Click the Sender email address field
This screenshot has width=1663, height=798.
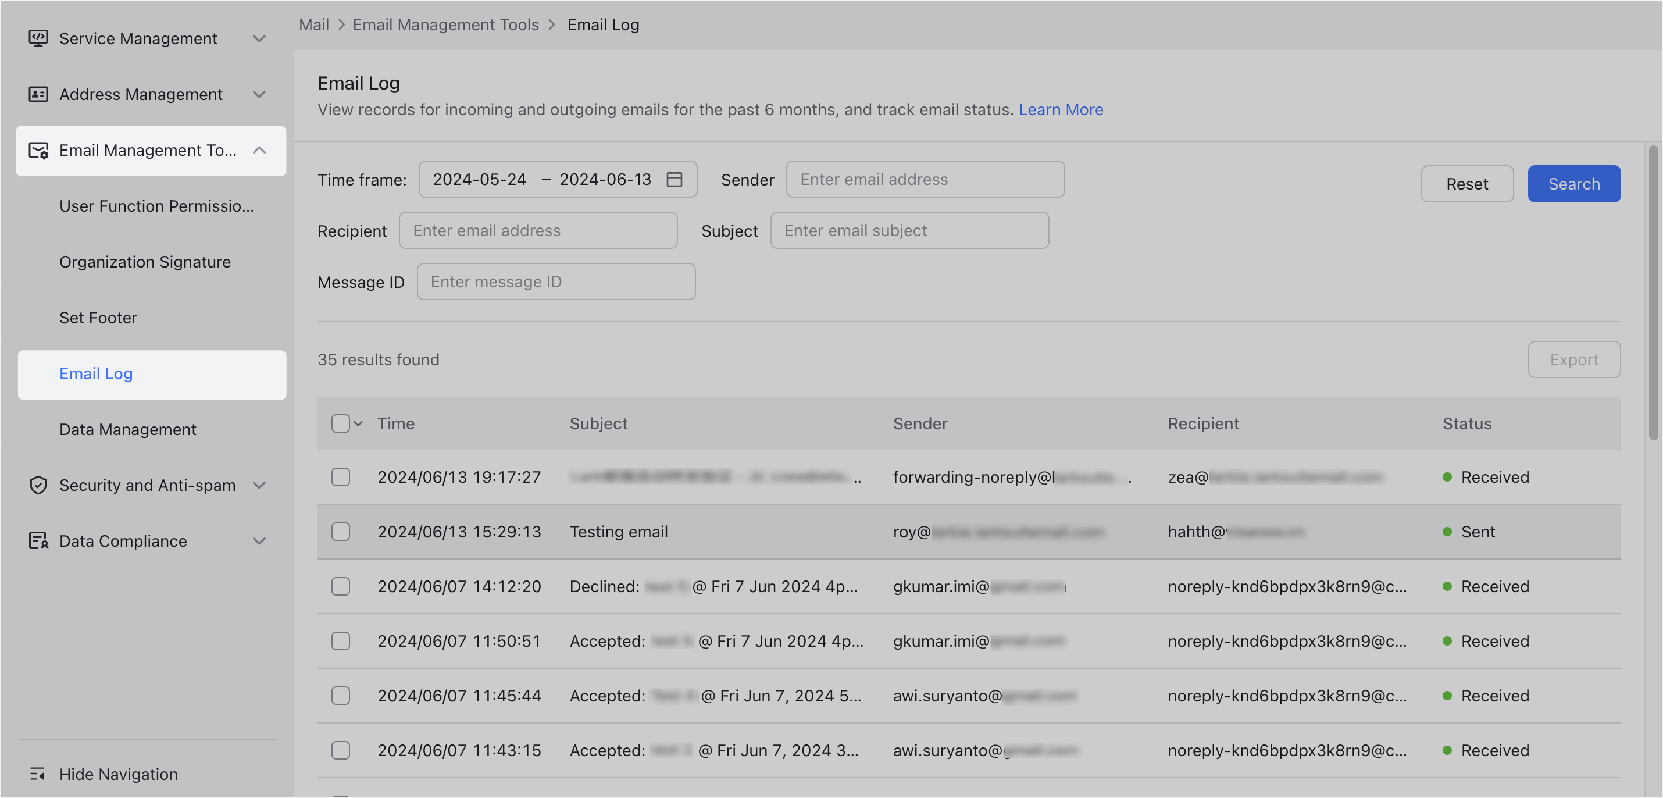tap(925, 179)
